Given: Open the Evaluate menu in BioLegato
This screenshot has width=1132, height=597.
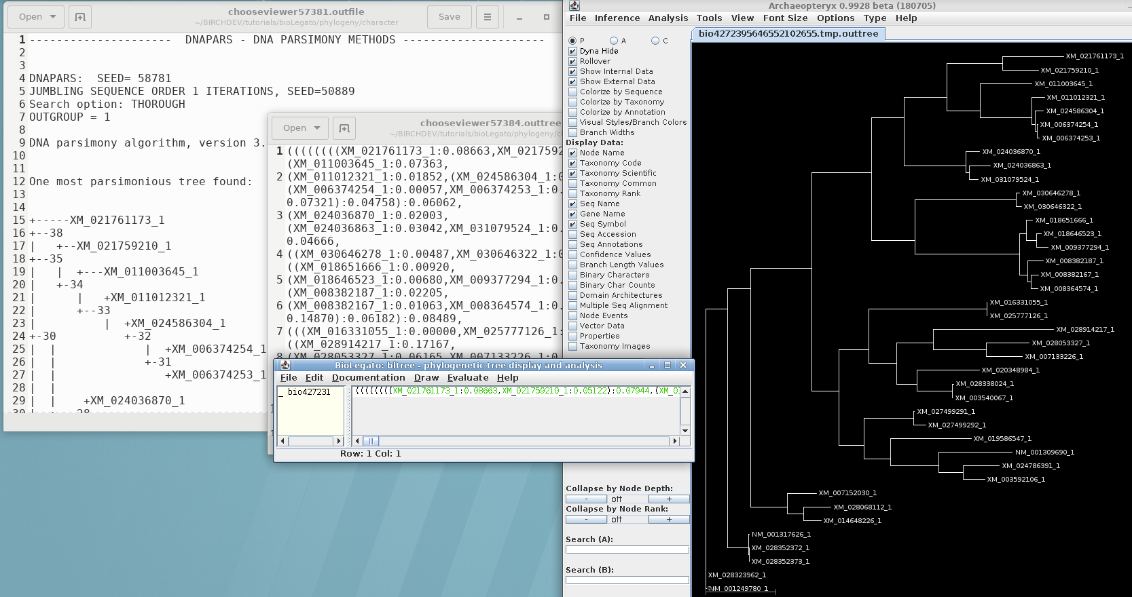Looking at the screenshot, I should pos(467,378).
